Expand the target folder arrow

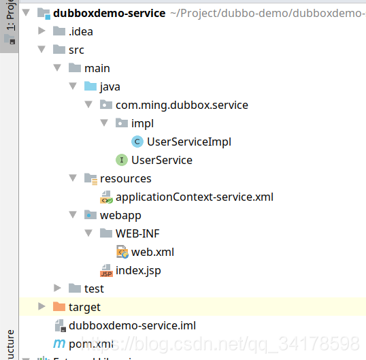coord(41,306)
